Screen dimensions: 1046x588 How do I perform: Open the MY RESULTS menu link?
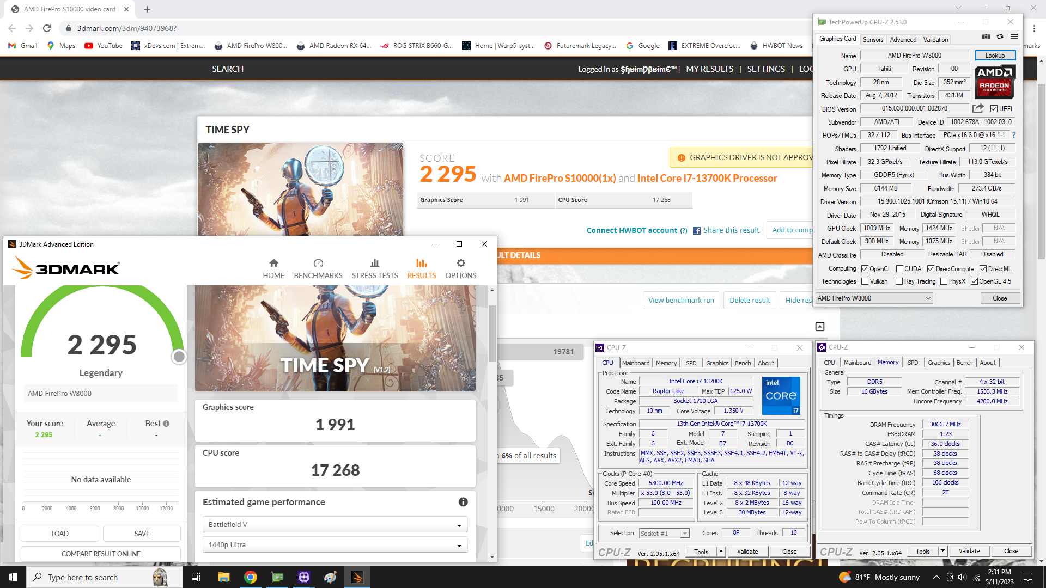[x=709, y=69]
